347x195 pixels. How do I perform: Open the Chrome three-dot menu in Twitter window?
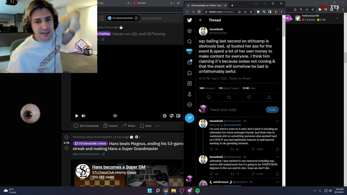[x=281, y=12]
